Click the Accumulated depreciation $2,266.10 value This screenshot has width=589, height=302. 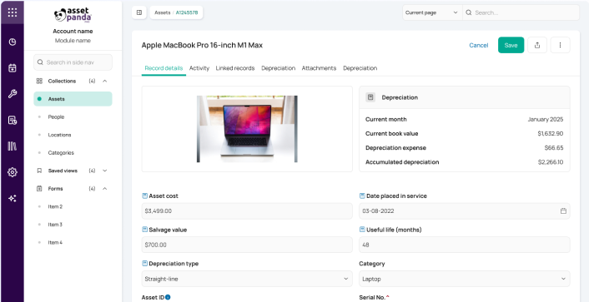point(551,162)
